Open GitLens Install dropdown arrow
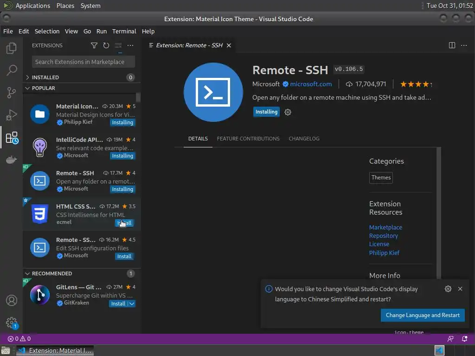 132,304
